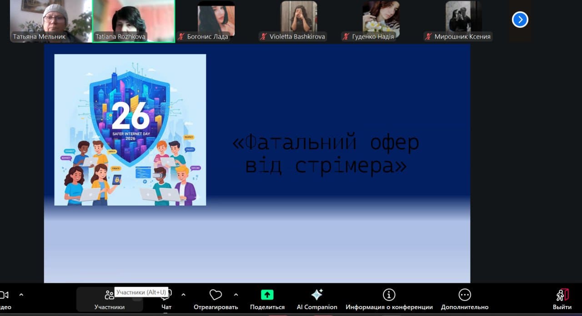
Task: Open AI Companion
Action: pos(317,295)
